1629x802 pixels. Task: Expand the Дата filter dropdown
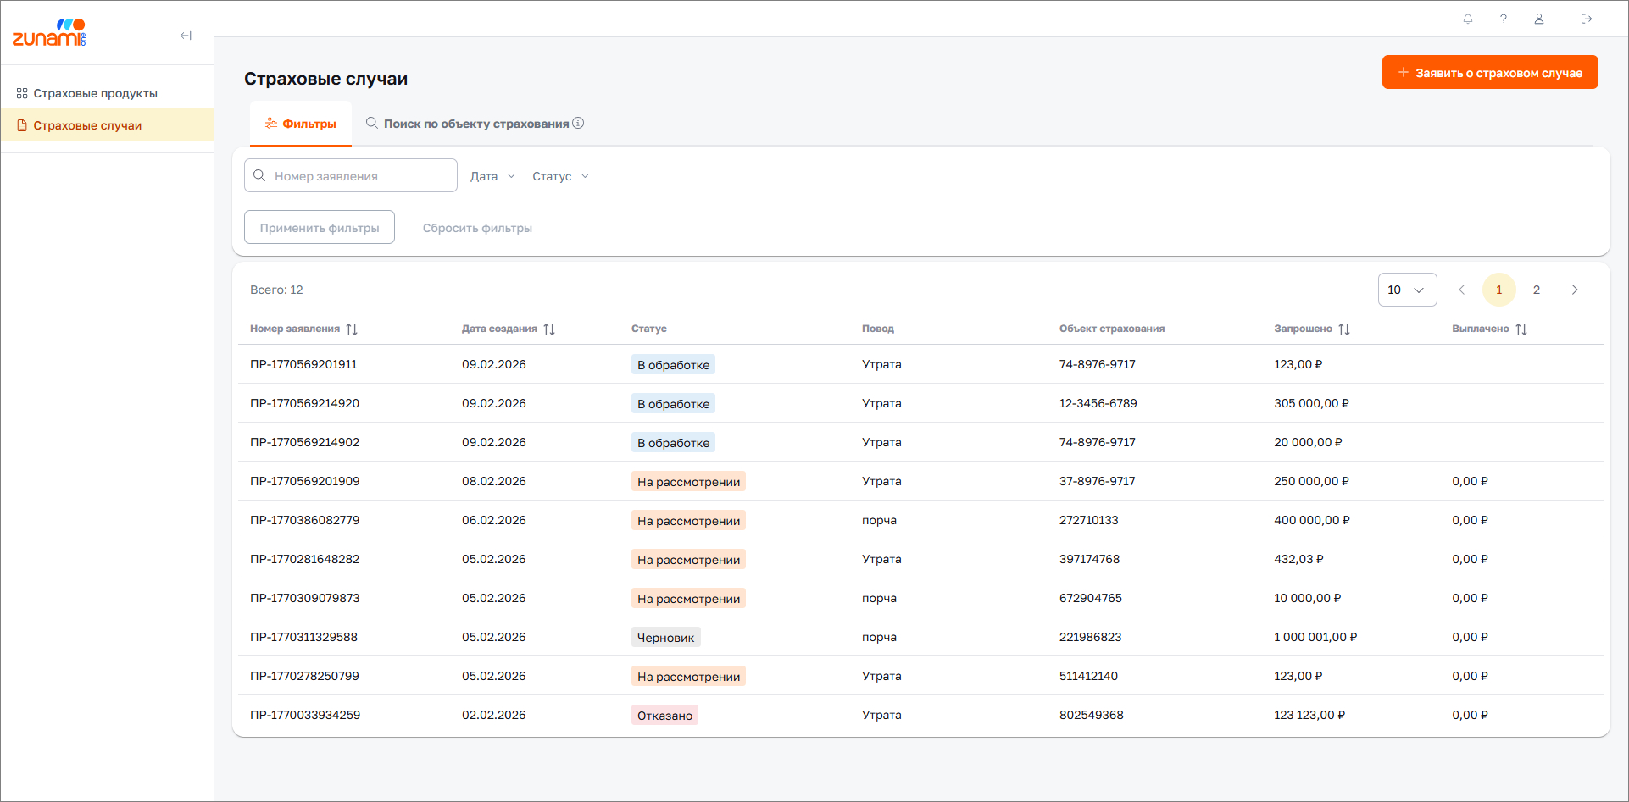point(492,176)
